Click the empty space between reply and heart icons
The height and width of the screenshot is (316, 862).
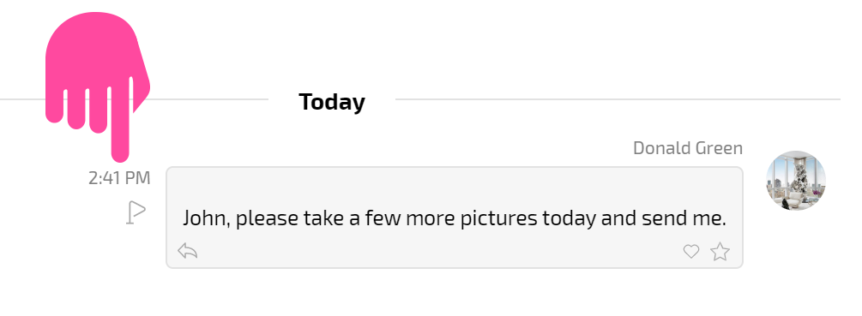pyautogui.click(x=440, y=252)
